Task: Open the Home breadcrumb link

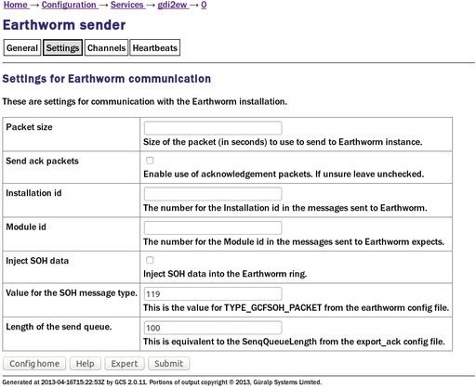Action: 16,5
